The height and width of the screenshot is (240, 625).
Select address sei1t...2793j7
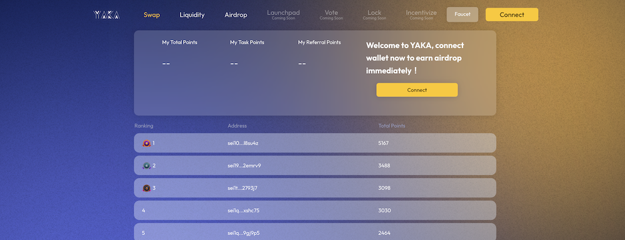pos(242,187)
